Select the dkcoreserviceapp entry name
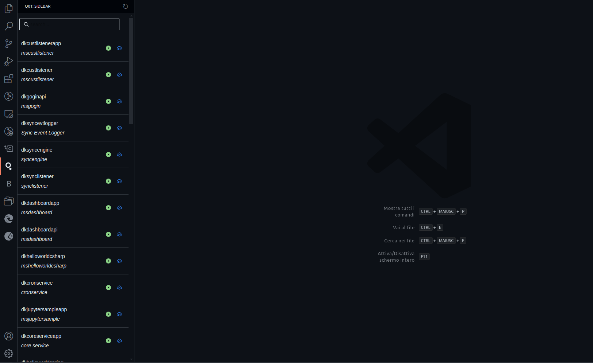Viewport: 593px width, 363px height. (41, 336)
